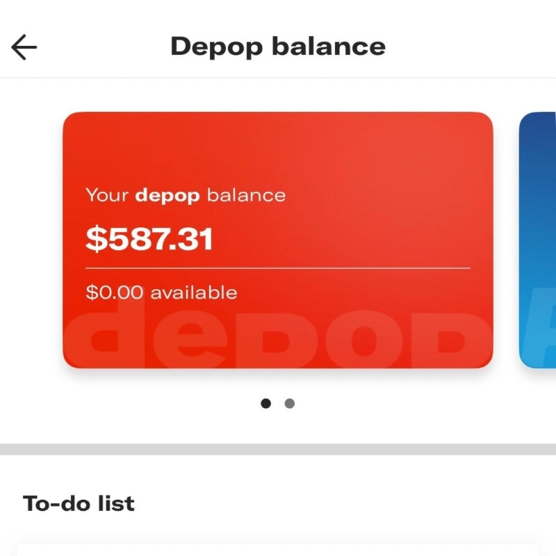Click the $587.31 balance amount
The height and width of the screenshot is (556, 556).
149,239
